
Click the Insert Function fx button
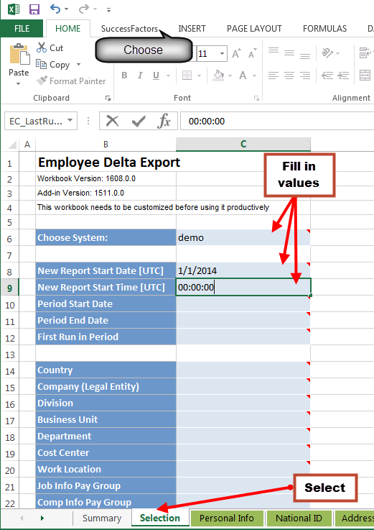coord(164,121)
